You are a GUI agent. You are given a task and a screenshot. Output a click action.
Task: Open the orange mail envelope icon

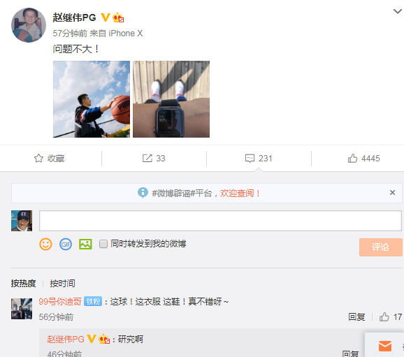[x=385, y=346]
